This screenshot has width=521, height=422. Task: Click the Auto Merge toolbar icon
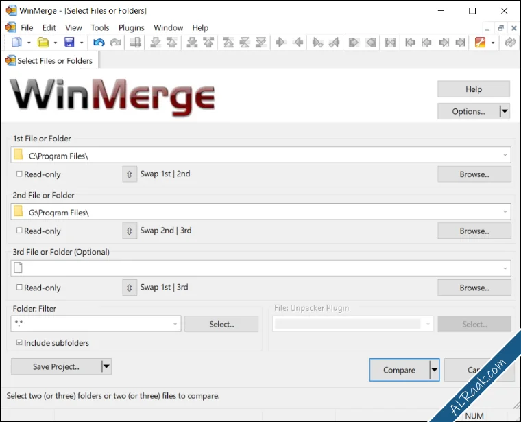click(x=391, y=43)
